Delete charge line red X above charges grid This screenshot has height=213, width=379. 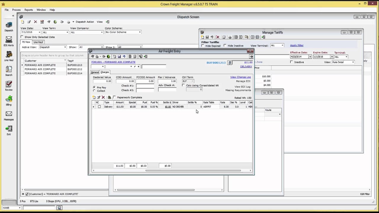click(x=103, y=97)
